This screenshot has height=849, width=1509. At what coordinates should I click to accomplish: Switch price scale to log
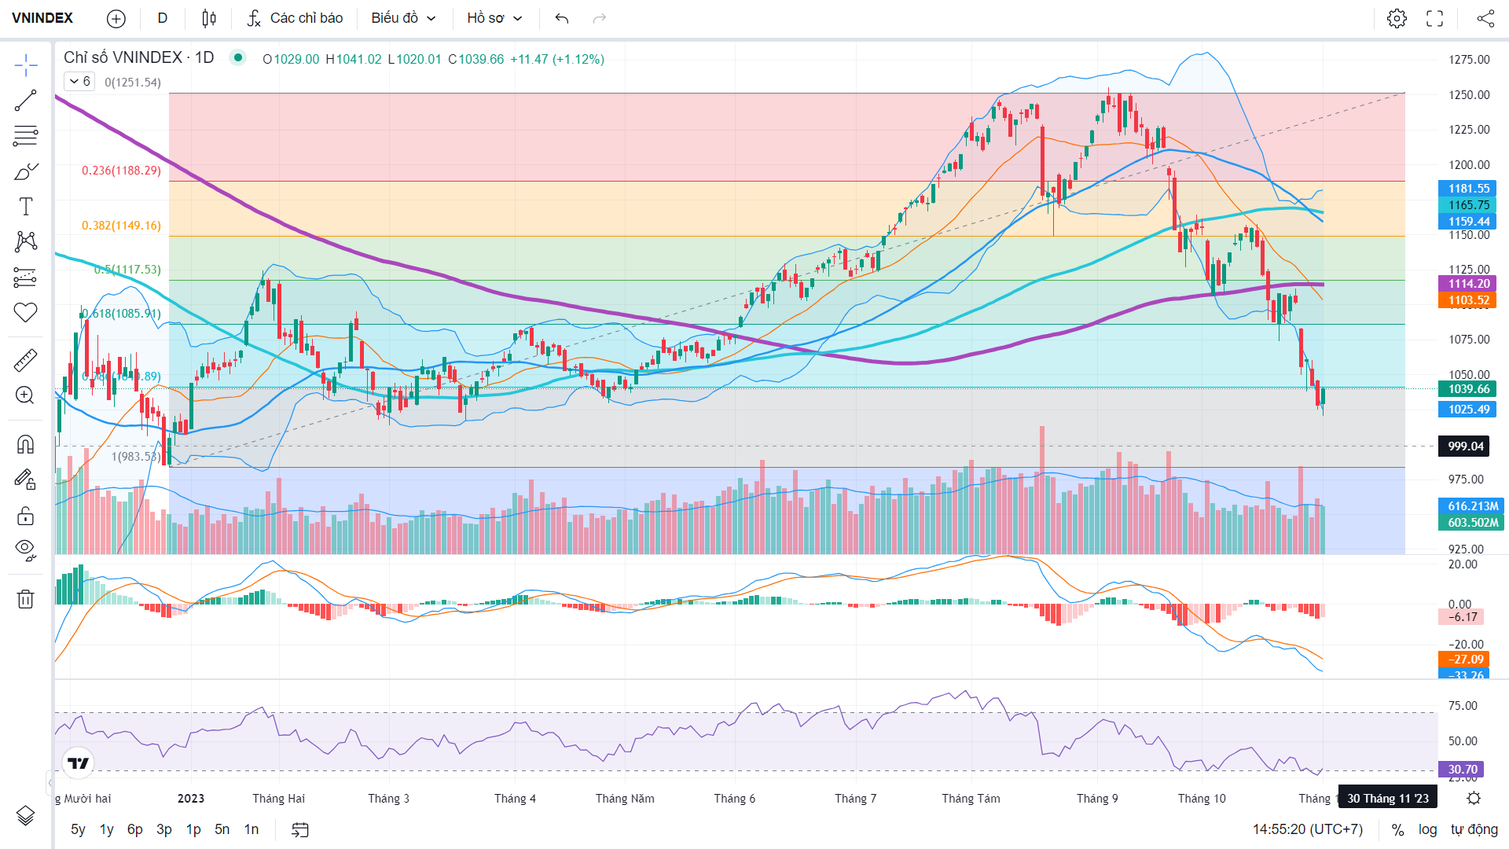point(1427,829)
